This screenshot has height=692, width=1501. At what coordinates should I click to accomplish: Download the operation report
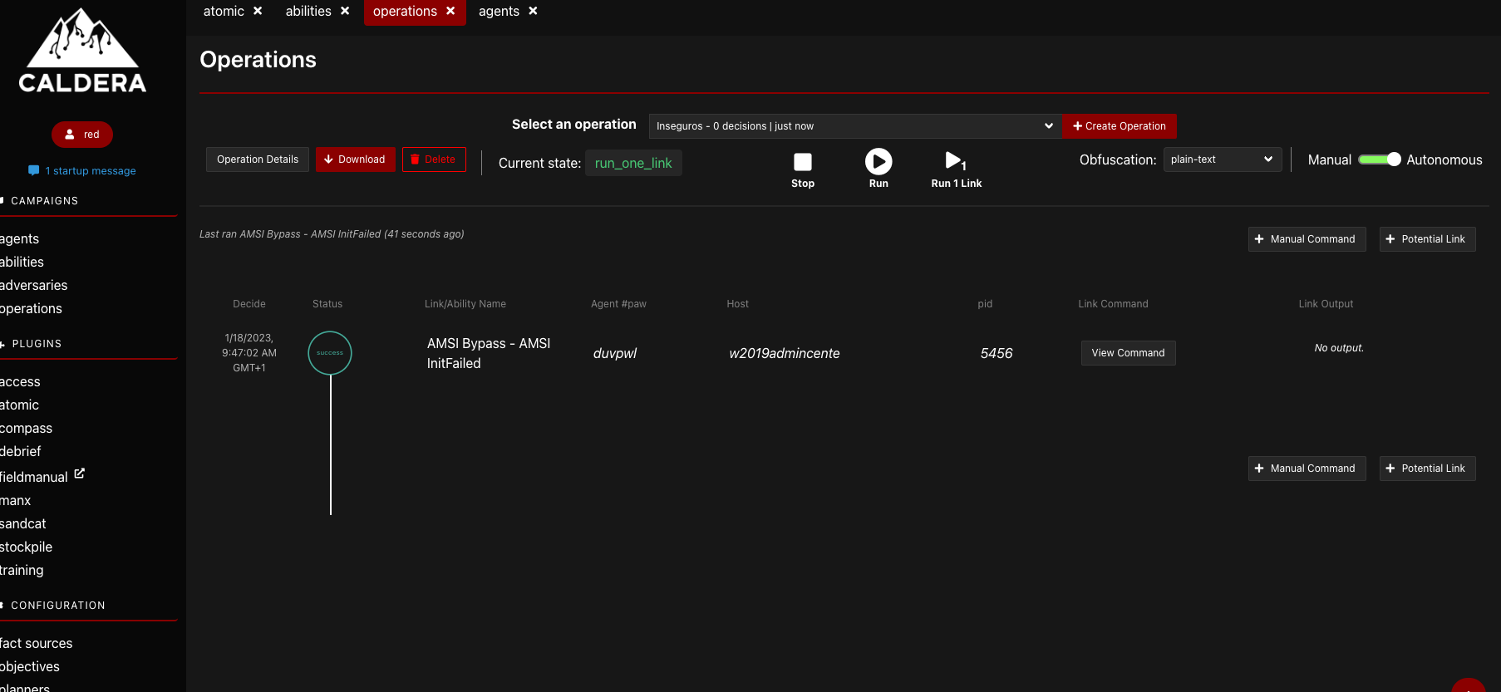click(x=355, y=160)
